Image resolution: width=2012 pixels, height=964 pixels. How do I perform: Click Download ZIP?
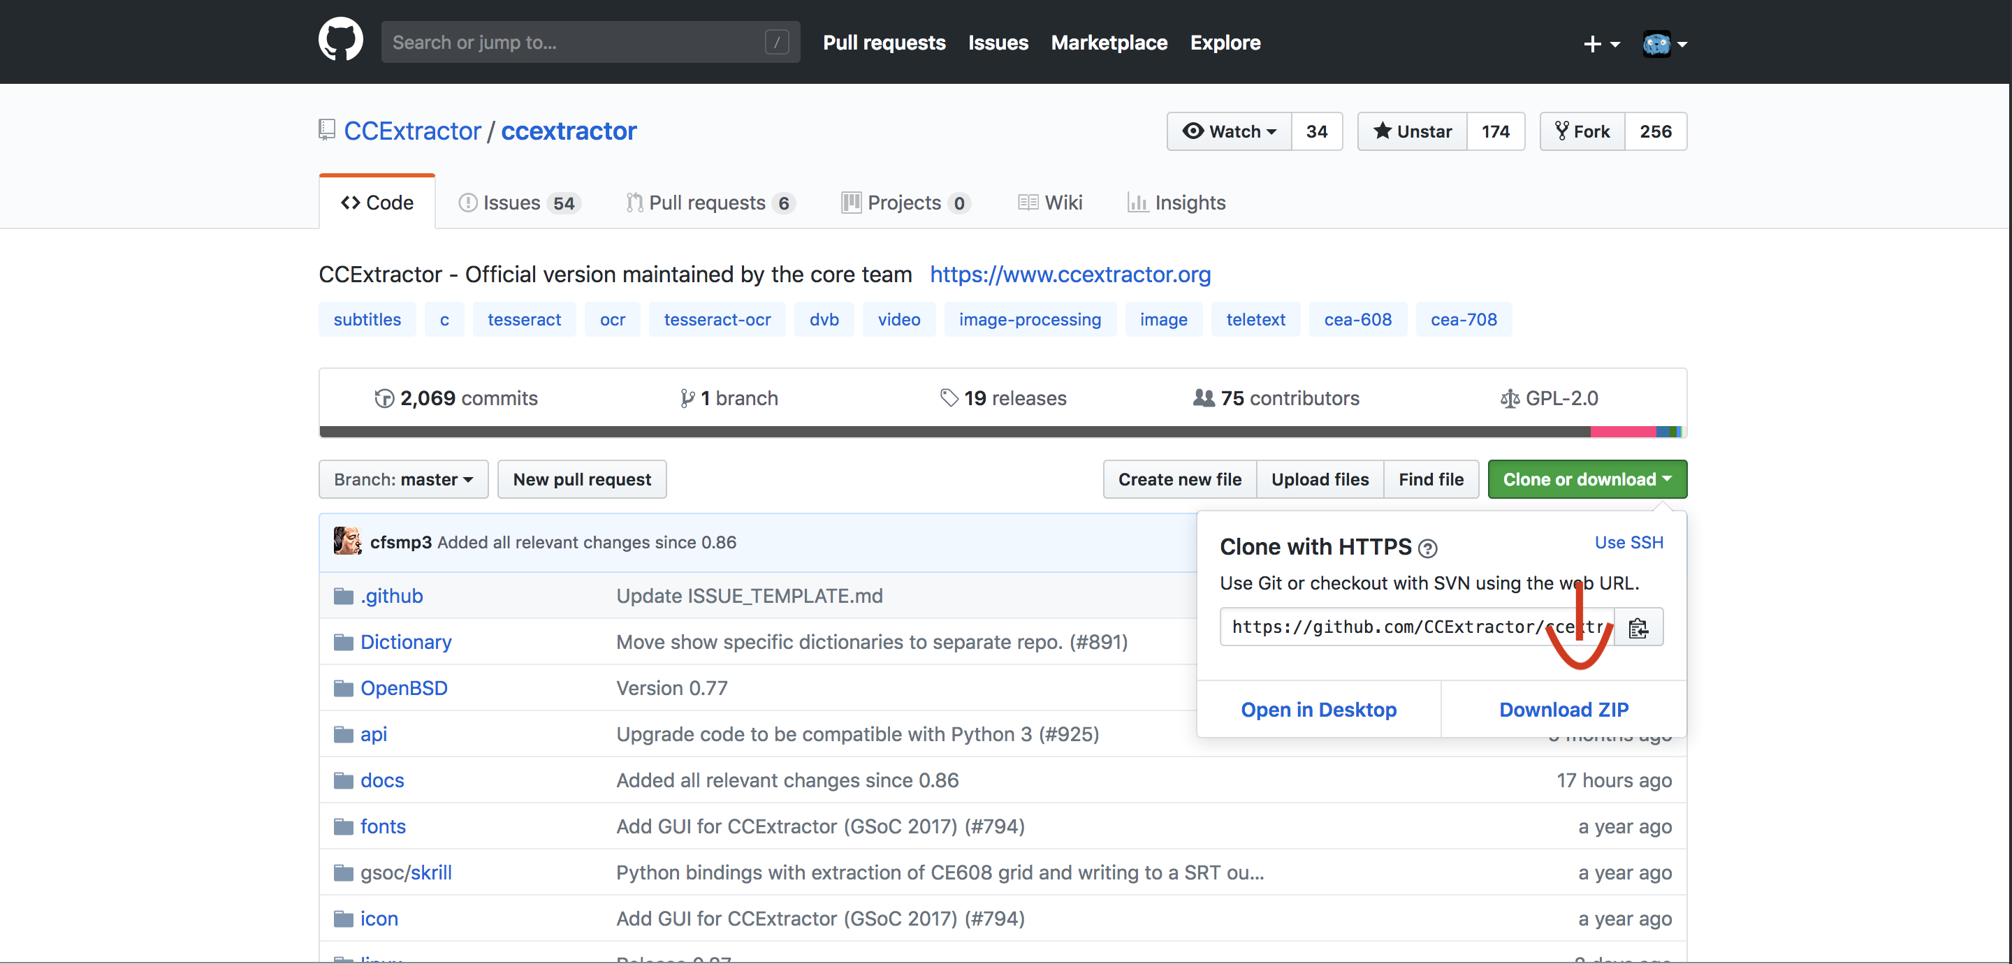(1563, 709)
